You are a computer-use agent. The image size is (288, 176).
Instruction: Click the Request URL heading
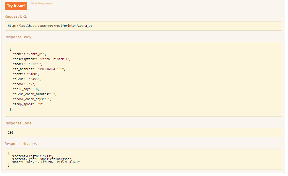[x=16, y=16]
